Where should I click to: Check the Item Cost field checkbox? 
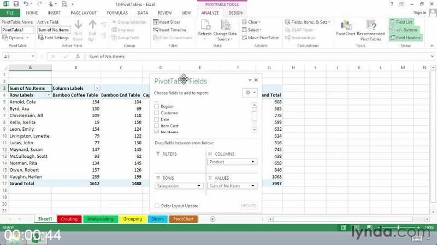pos(157,126)
